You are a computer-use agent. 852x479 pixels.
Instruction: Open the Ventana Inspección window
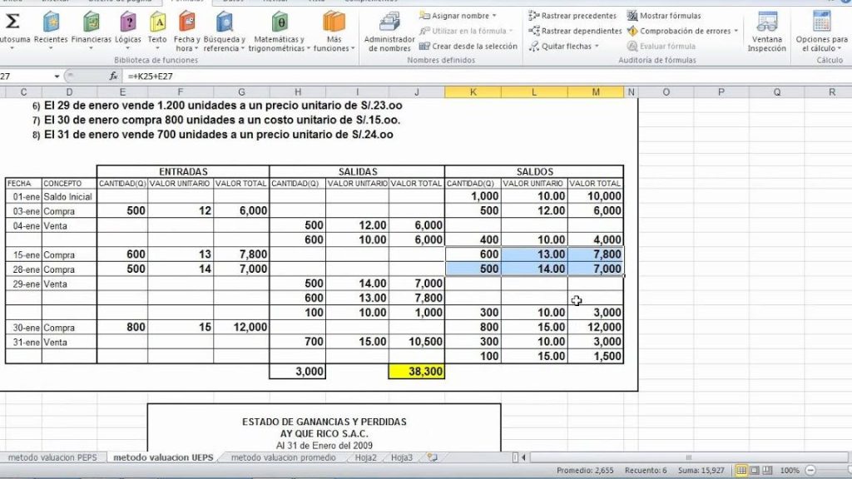point(766,30)
